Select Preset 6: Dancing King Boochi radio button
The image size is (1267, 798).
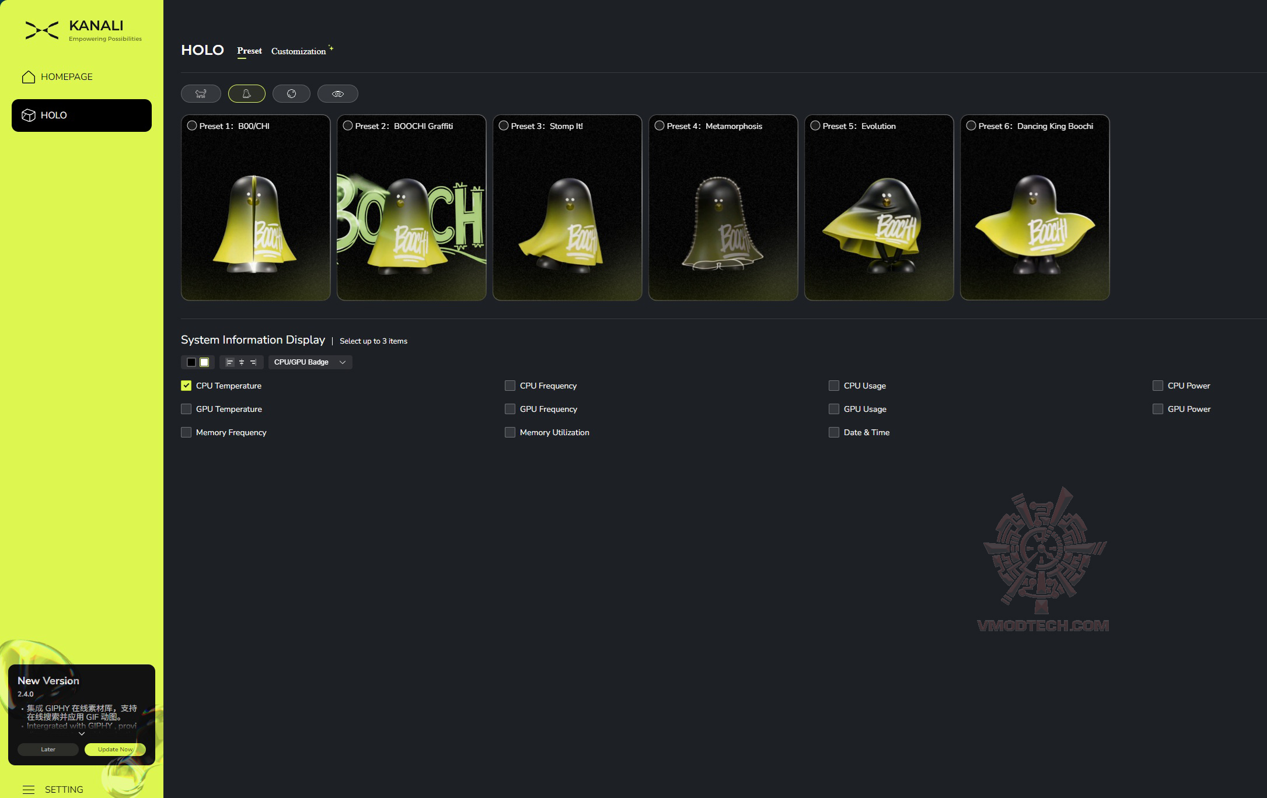tap(971, 125)
